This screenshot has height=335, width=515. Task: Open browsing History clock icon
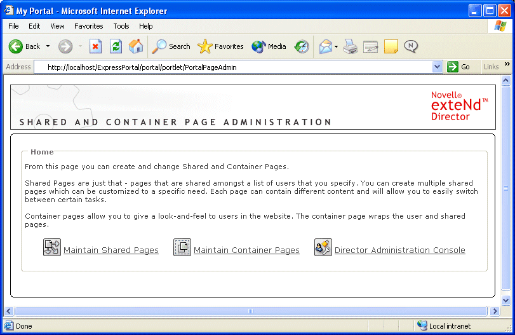click(x=302, y=46)
